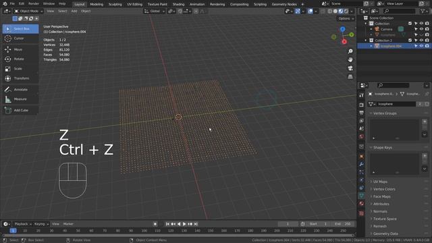The height and width of the screenshot is (243, 432).
Task: Open the Object Data mesh tab
Action: (x=362, y=196)
